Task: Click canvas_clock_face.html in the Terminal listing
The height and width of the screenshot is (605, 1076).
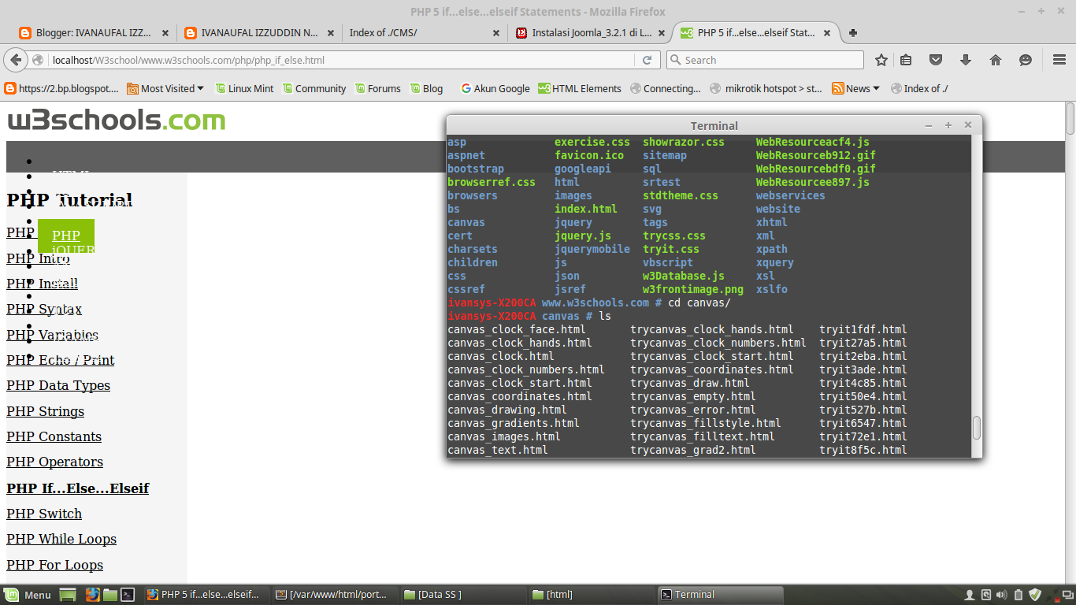Action: point(517,329)
